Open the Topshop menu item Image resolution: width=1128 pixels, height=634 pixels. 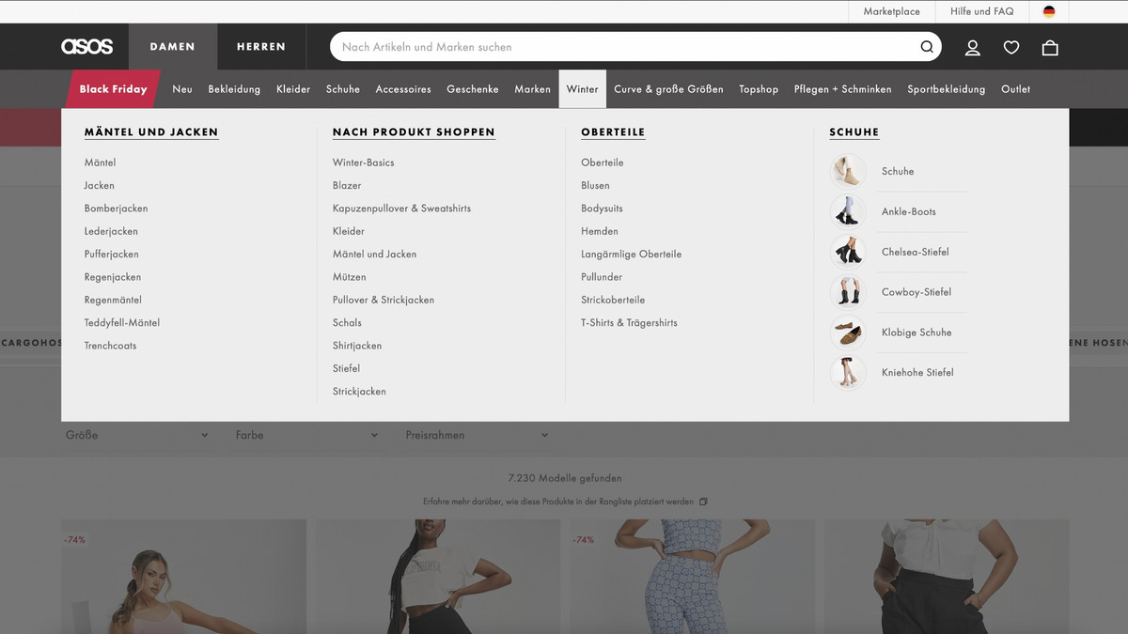click(759, 89)
